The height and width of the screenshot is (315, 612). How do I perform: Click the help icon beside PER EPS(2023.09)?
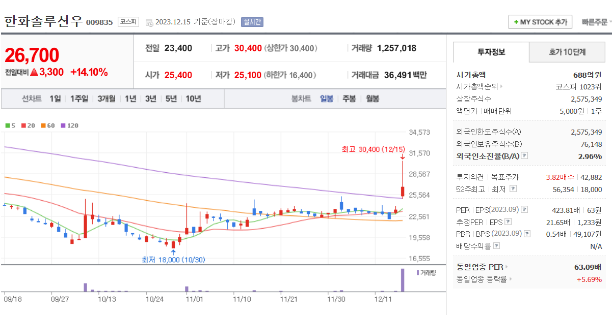point(524,209)
